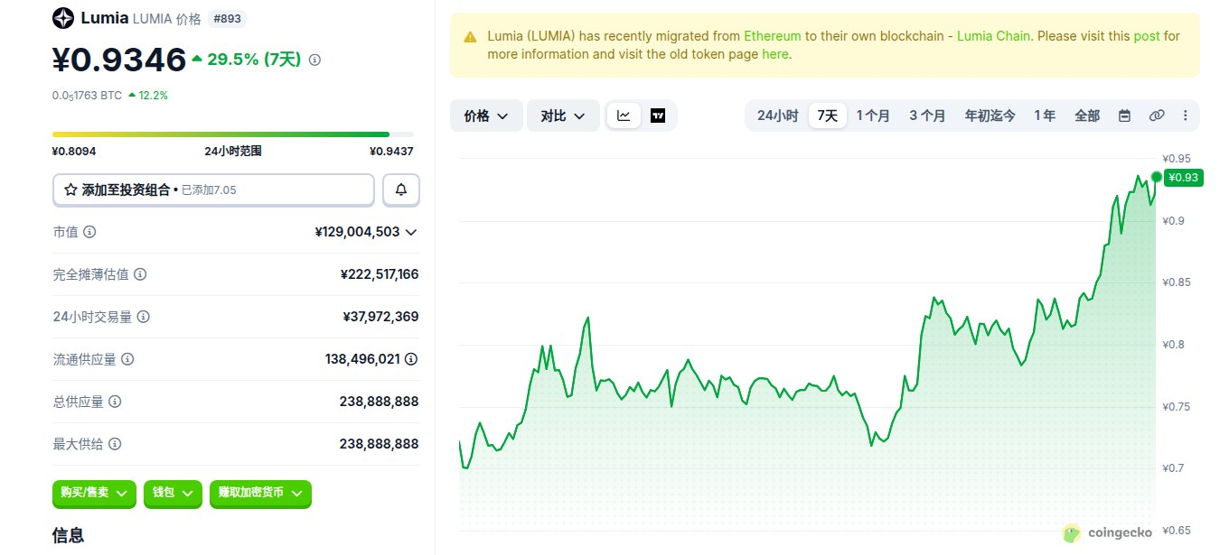Click the ¥0.9346 current price text
This screenshot has width=1229, height=555.
click(119, 60)
